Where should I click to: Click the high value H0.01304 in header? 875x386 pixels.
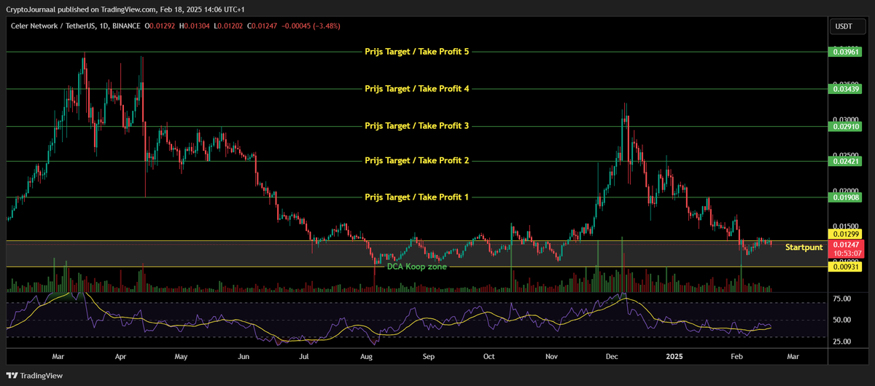coord(195,26)
